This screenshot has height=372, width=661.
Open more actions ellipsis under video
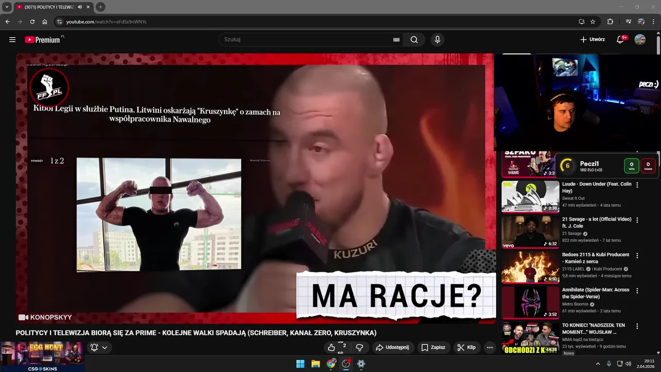pyautogui.click(x=490, y=347)
